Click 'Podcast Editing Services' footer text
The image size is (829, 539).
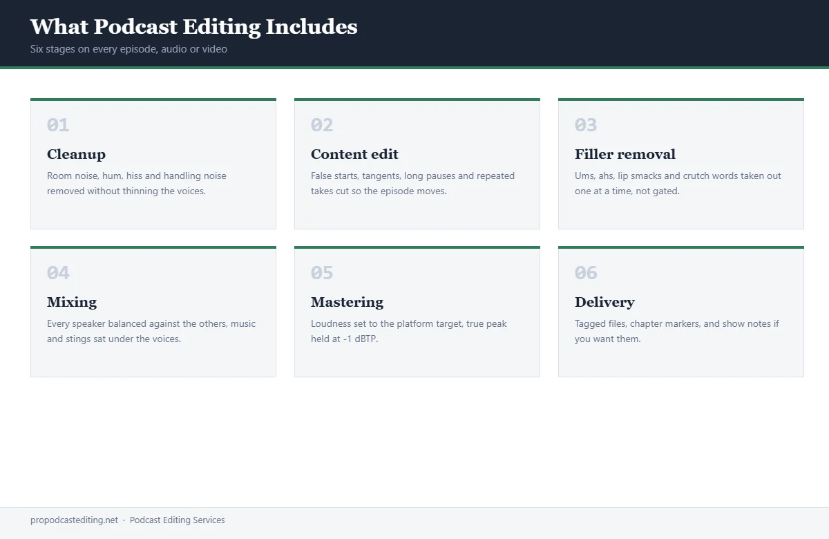pyautogui.click(x=177, y=520)
